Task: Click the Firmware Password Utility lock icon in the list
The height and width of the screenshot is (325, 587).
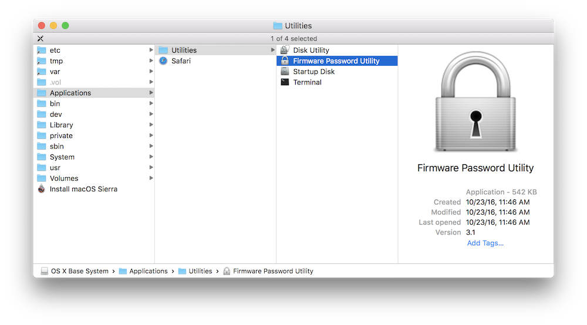Action: pos(285,61)
